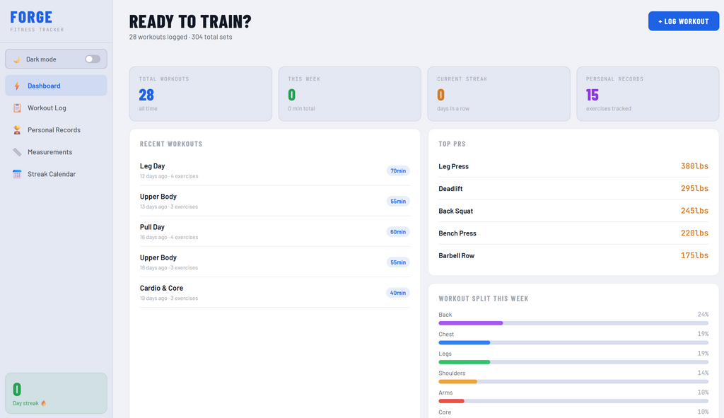Select the Leg Press PR row
The image size is (724, 418).
573,166
